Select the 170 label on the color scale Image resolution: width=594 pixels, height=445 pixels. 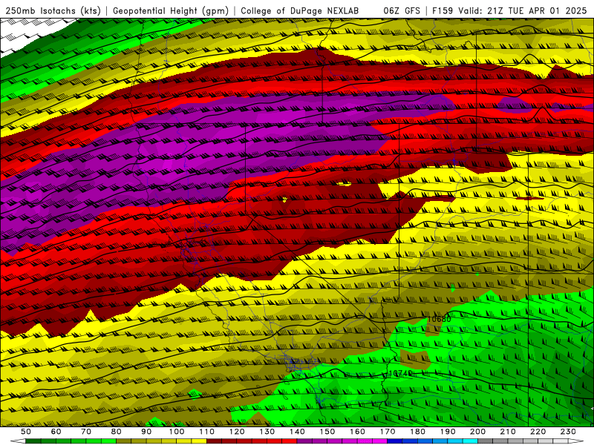click(x=388, y=432)
